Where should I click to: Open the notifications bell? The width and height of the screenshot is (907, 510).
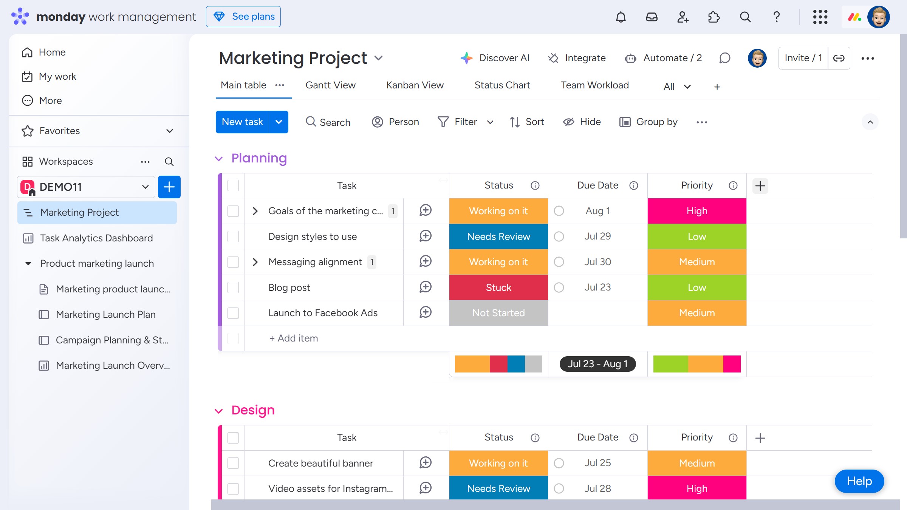(x=621, y=17)
